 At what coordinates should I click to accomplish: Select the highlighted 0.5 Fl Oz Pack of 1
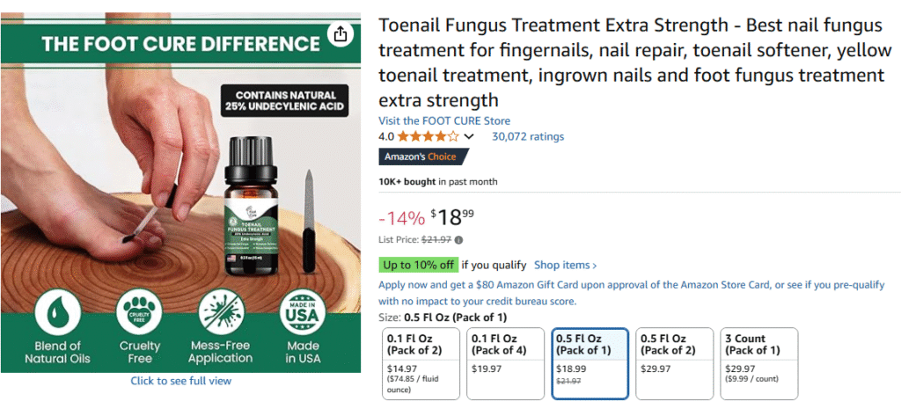590,363
